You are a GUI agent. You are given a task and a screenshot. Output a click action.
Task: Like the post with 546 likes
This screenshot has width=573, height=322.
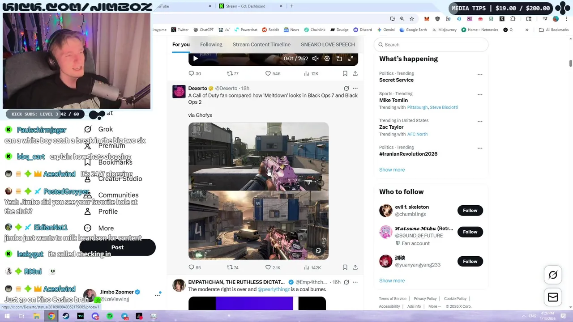tap(273, 73)
